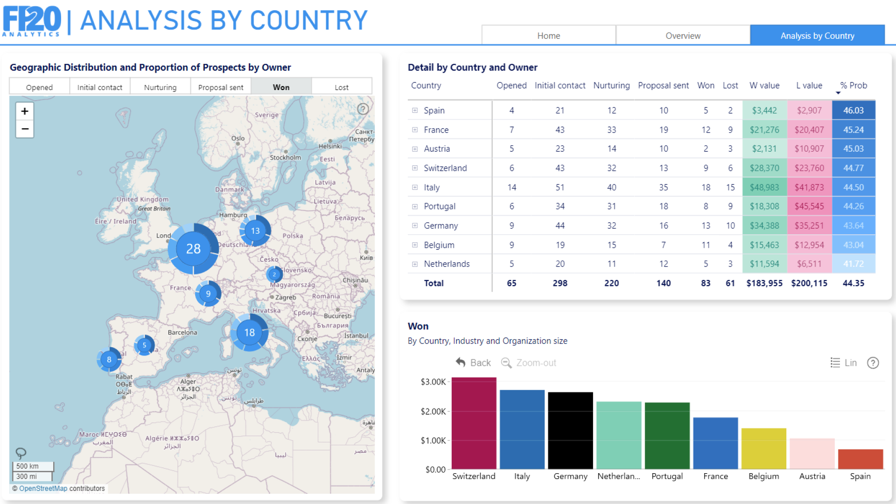896x504 pixels.
Task: Sort table by Nurturing column header
Action: [611, 85]
